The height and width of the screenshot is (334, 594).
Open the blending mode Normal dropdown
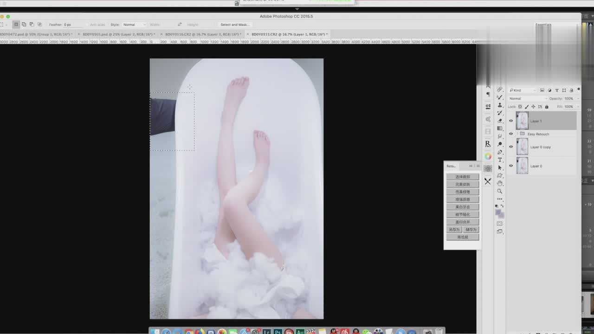(x=528, y=98)
